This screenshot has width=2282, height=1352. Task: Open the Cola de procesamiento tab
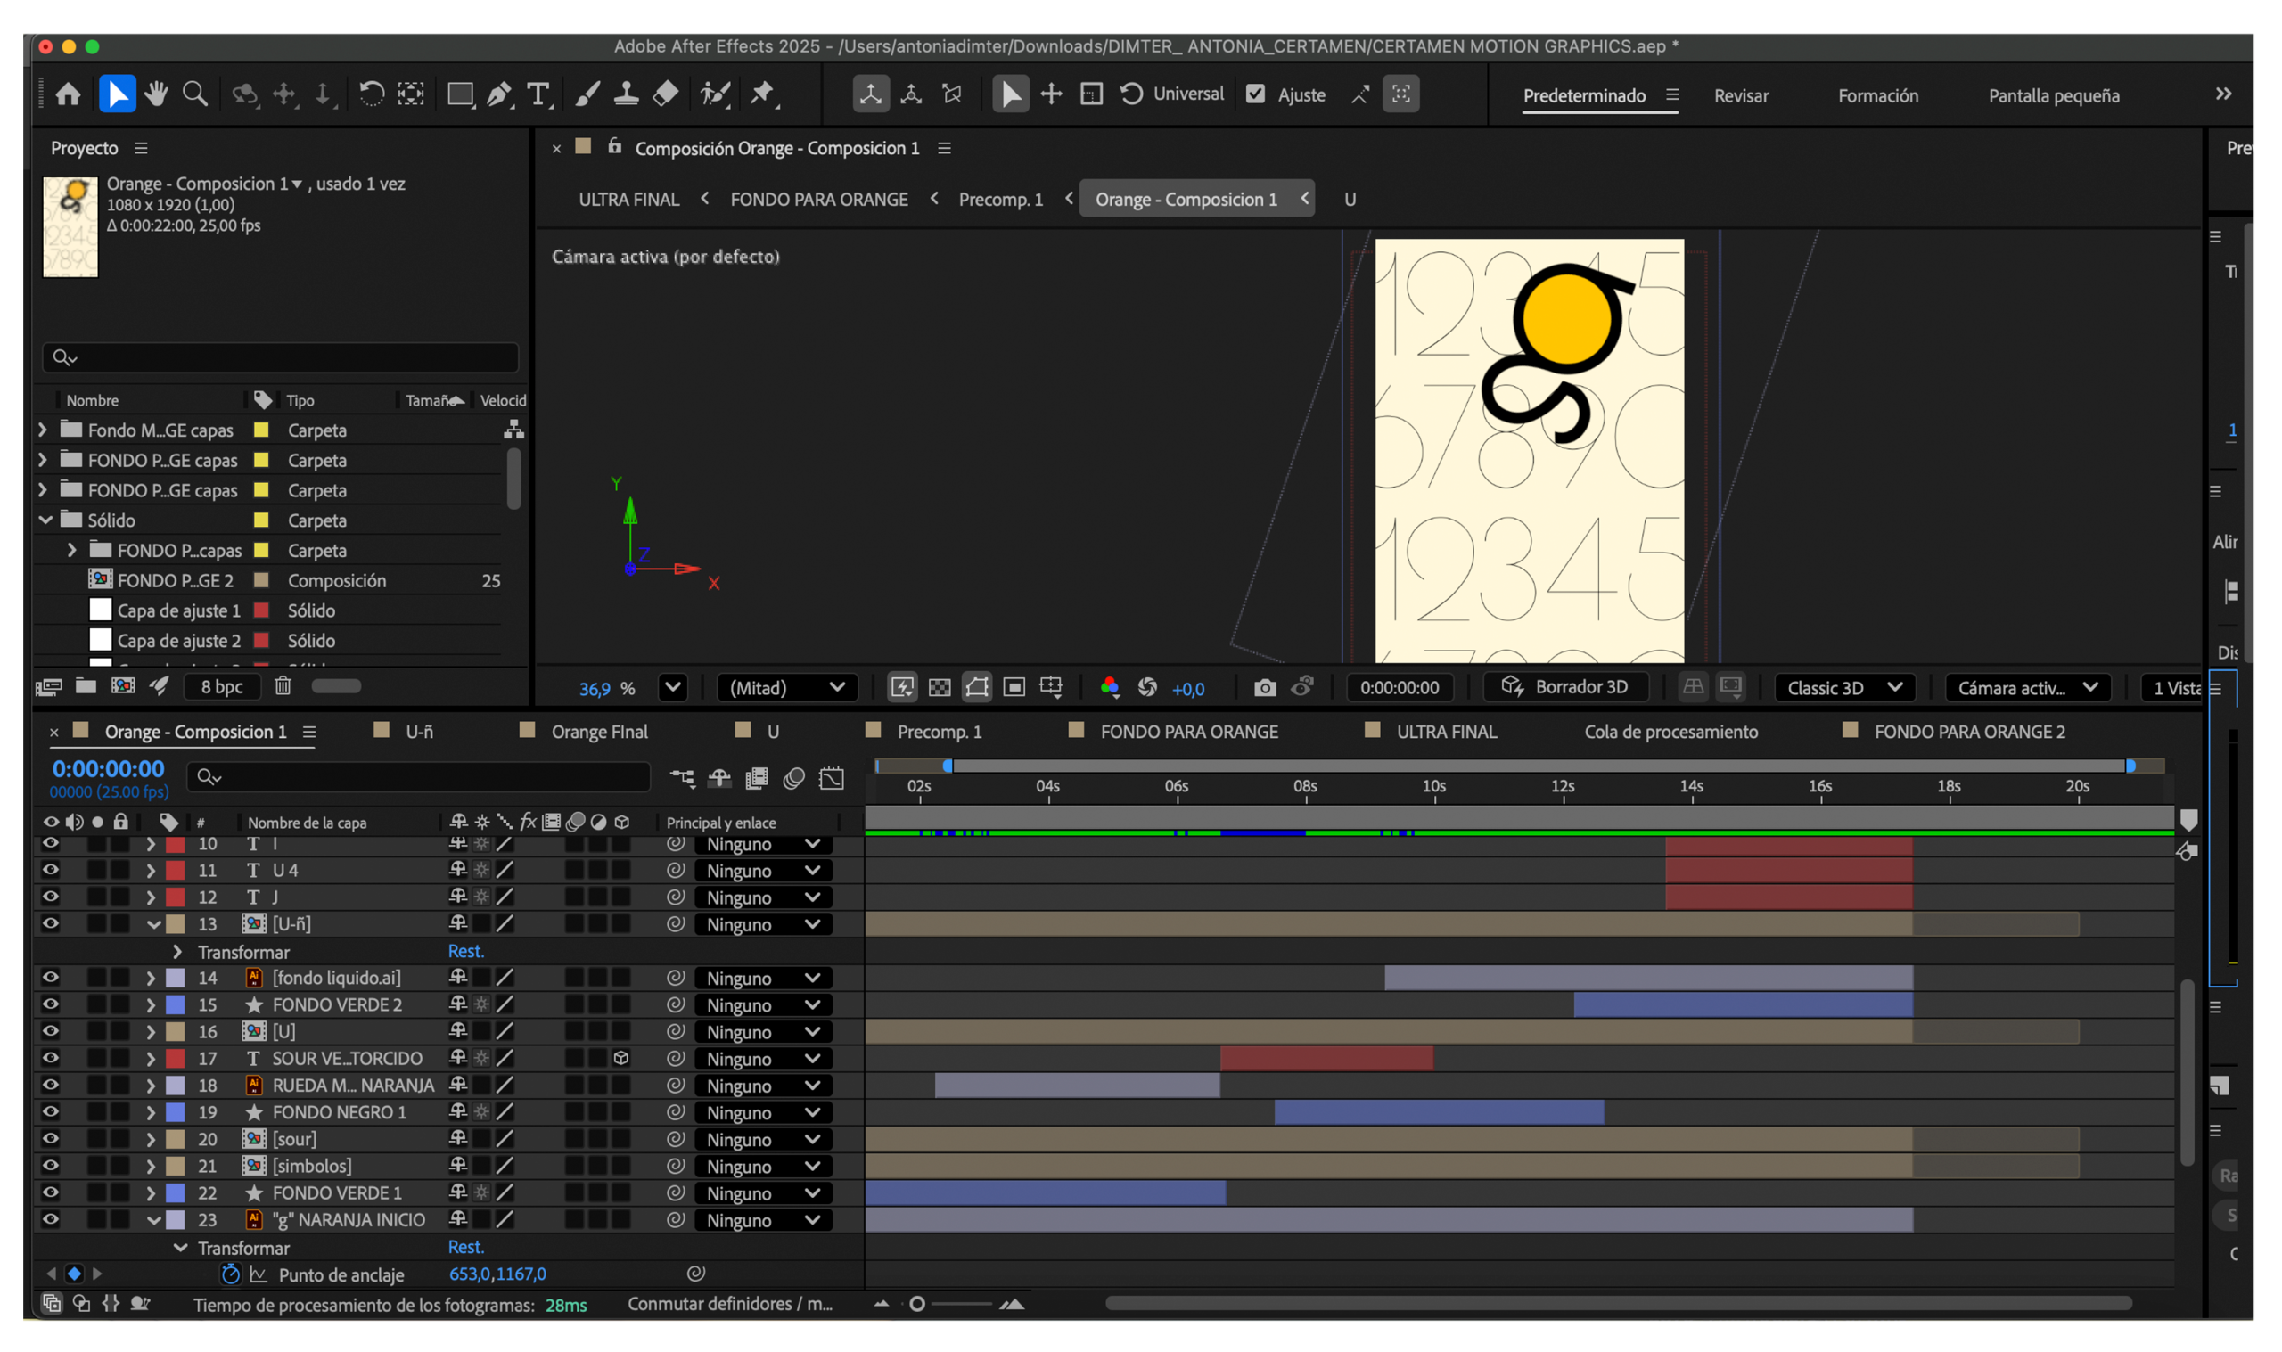pos(1670,731)
